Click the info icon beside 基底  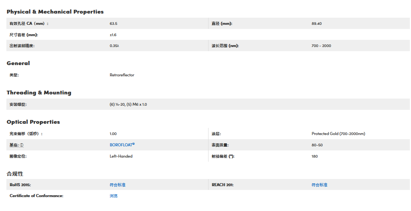(x=21, y=145)
